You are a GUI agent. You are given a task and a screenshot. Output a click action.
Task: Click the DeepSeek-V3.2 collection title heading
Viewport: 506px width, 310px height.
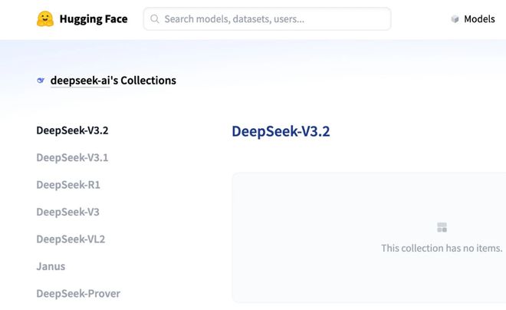click(x=281, y=131)
